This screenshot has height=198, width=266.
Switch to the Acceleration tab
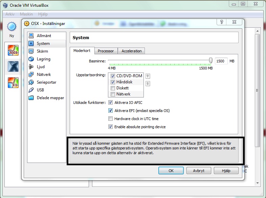click(x=131, y=51)
